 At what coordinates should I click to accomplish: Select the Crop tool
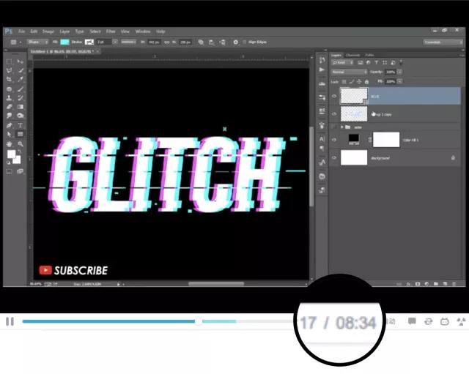tap(10, 80)
